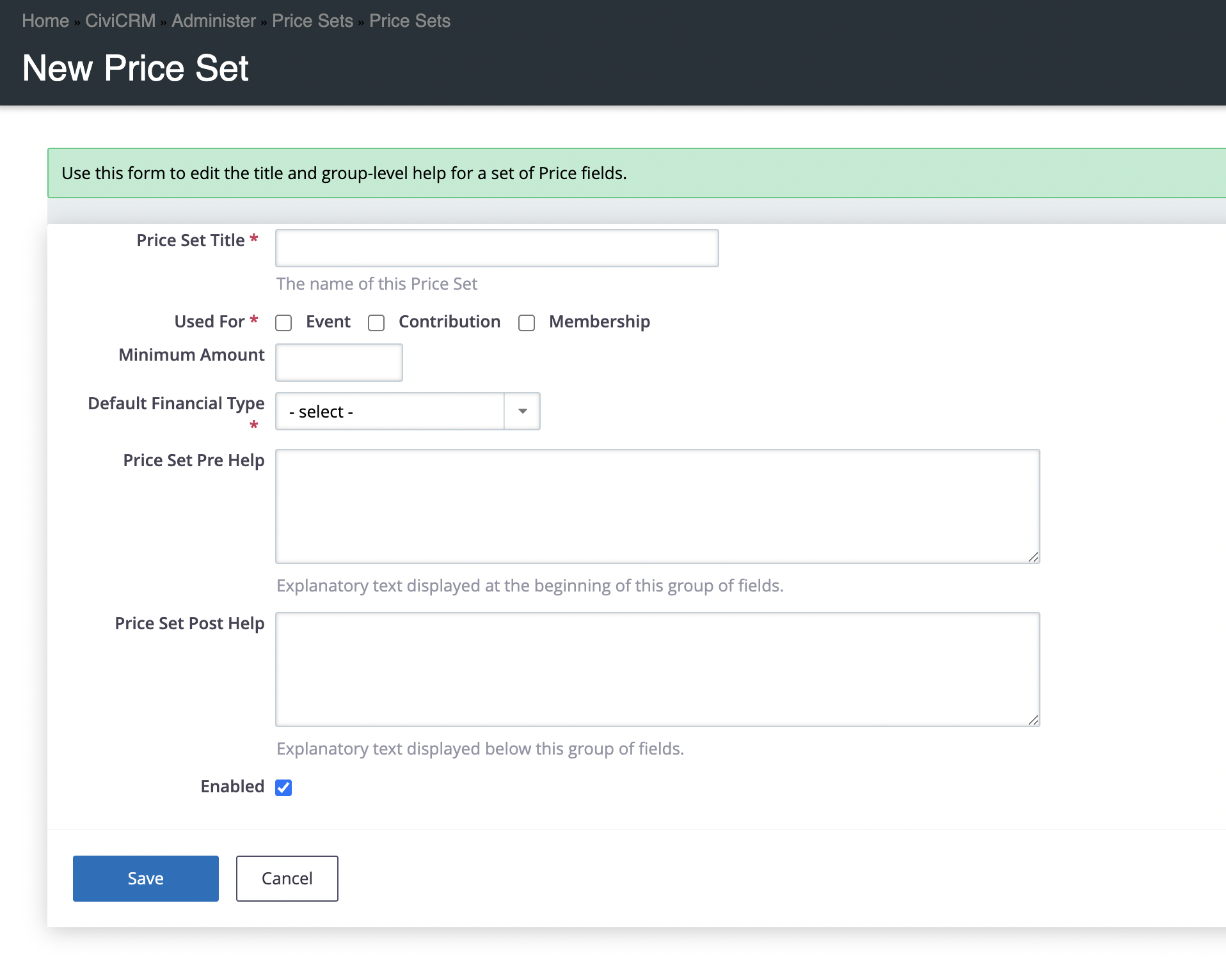
Task: Grab the Pre Help textarea resize handle
Action: click(1033, 557)
